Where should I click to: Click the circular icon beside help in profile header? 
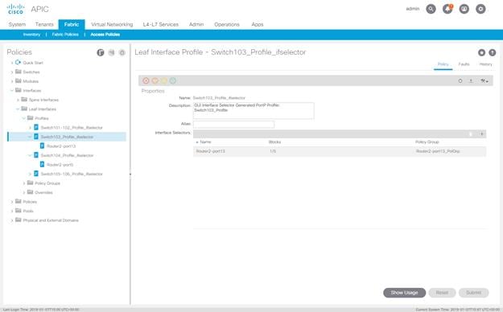point(481,52)
